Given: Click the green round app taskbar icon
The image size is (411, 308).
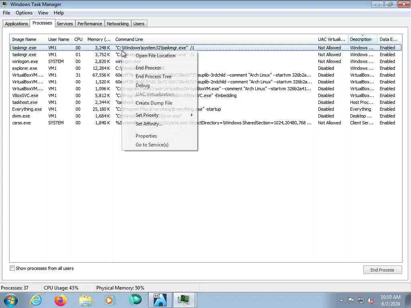Looking at the screenshot, I should (x=135, y=300).
